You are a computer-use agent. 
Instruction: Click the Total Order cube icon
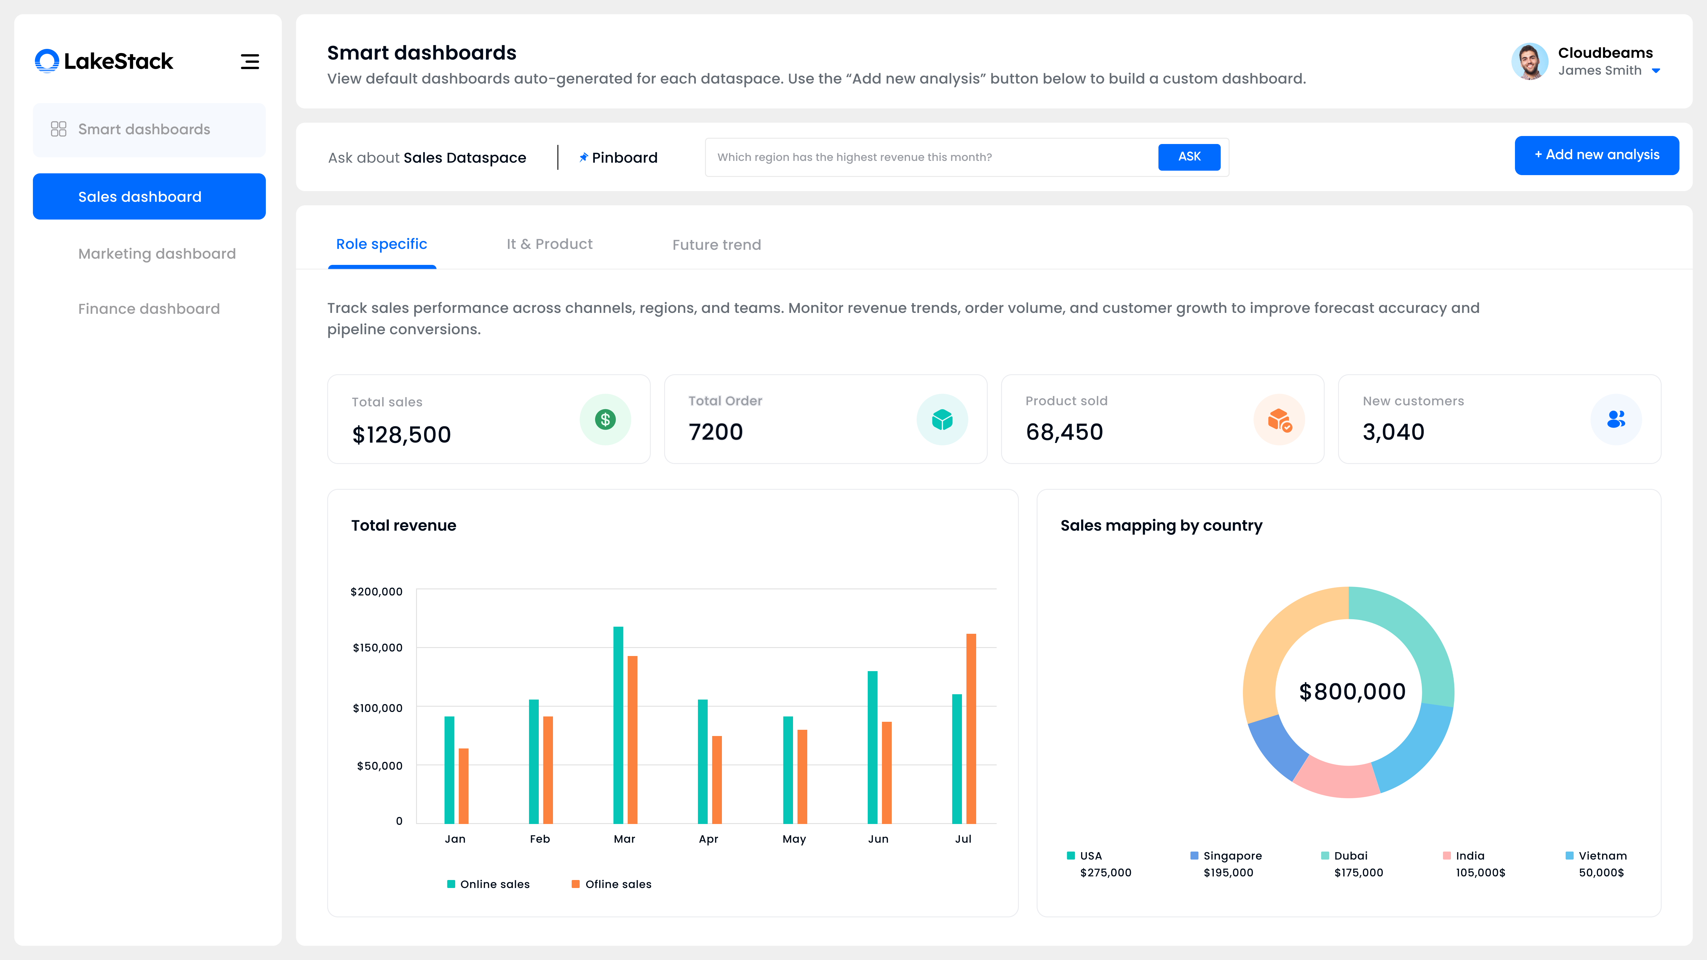942,419
